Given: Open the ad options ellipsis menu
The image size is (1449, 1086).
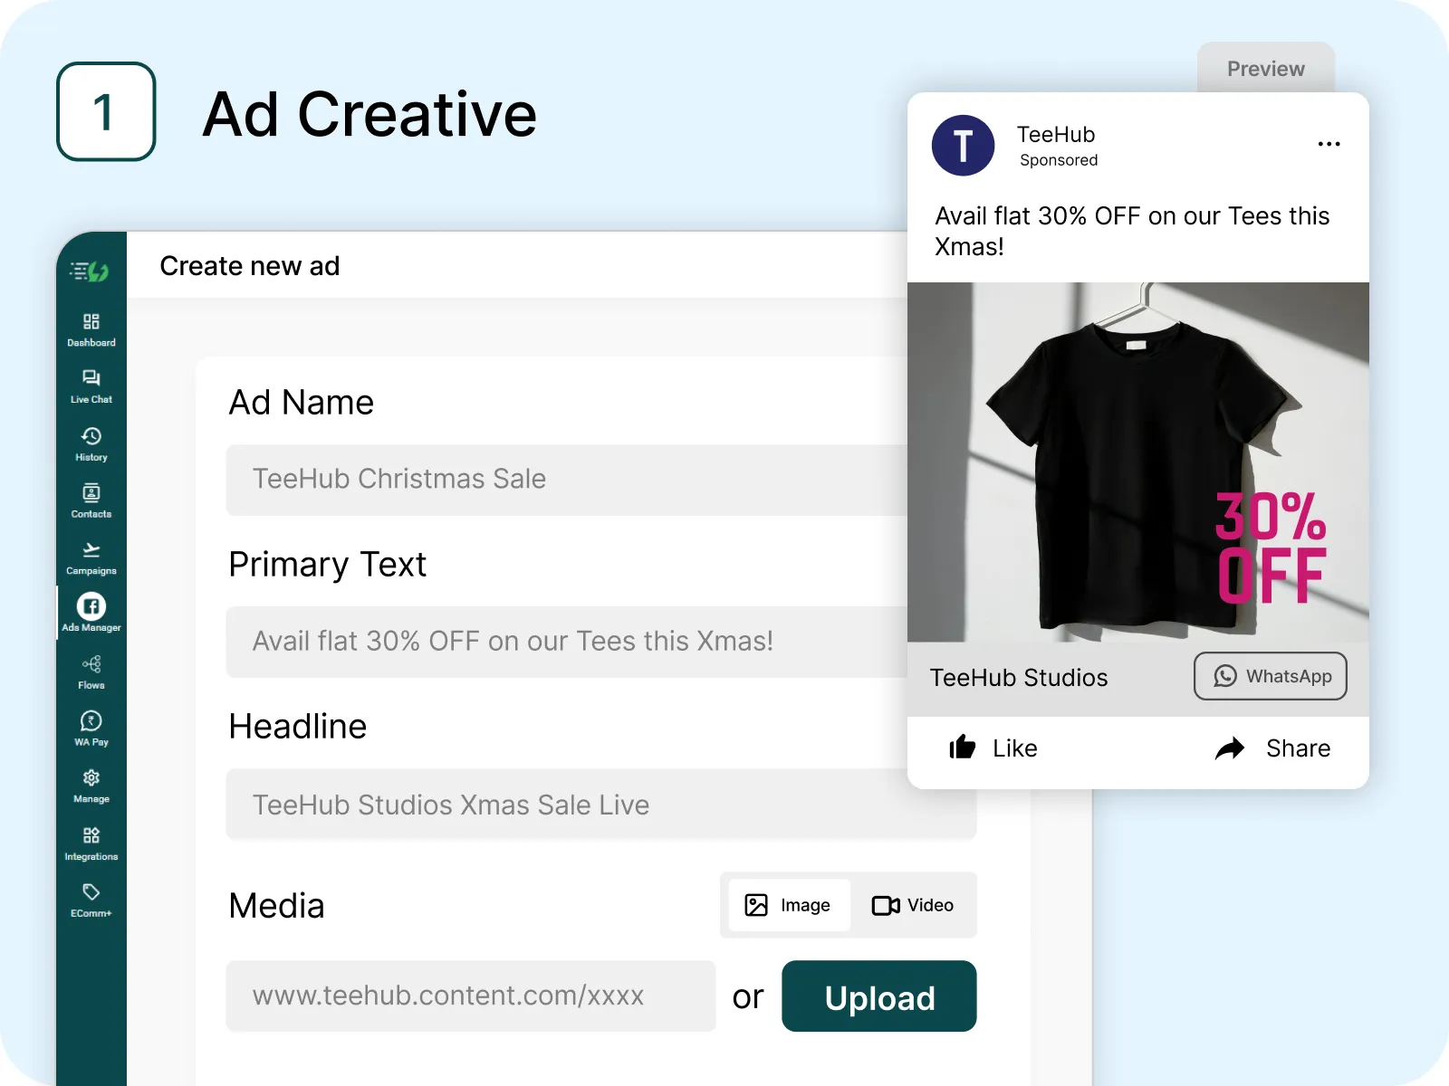Looking at the screenshot, I should click(x=1329, y=143).
